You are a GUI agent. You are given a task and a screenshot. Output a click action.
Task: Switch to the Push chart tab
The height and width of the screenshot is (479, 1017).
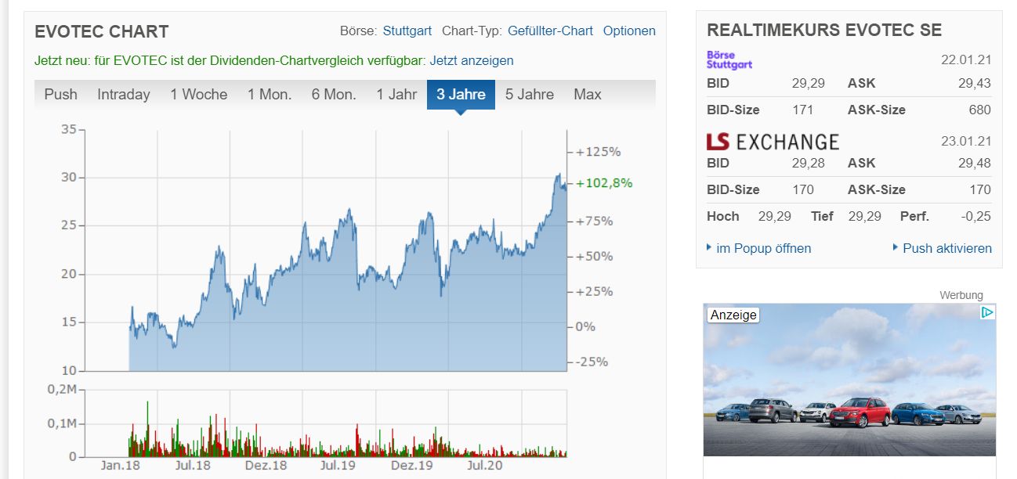pyautogui.click(x=60, y=95)
